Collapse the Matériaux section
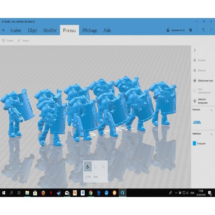Image resolution: width=215 pixels, height=215 pixels. [x=211, y=134]
